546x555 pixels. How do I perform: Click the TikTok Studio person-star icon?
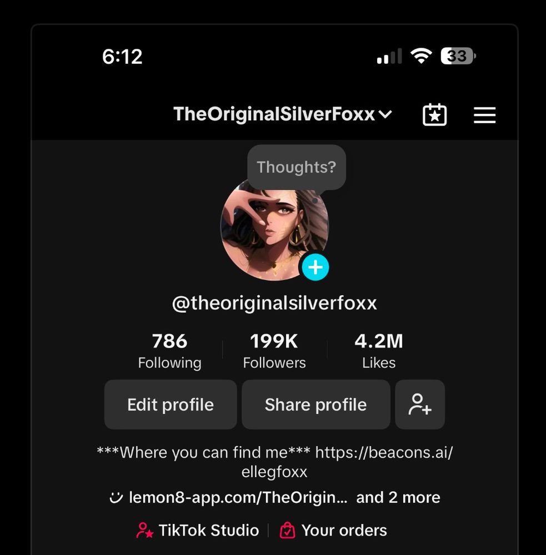click(144, 530)
